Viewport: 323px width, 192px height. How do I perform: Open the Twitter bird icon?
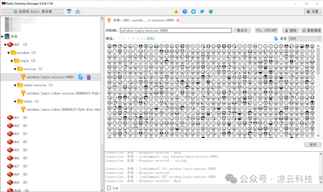click(x=202, y=12)
